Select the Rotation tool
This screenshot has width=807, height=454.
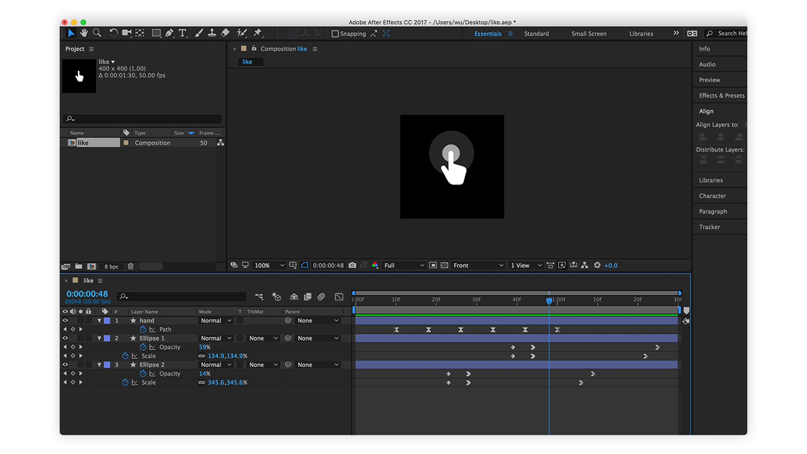point(113,33)
